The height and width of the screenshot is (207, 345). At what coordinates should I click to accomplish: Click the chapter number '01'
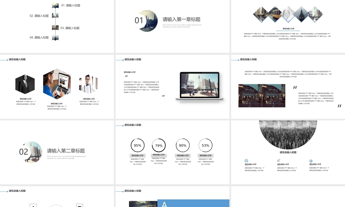tap(139, 20)
